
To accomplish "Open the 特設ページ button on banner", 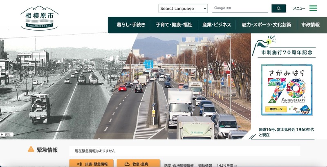I will pos(276,109).
